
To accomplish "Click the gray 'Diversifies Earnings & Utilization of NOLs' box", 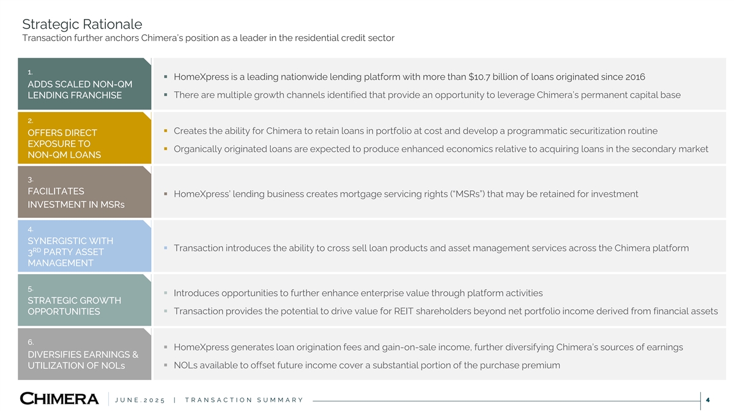I will tap(84, 354).
